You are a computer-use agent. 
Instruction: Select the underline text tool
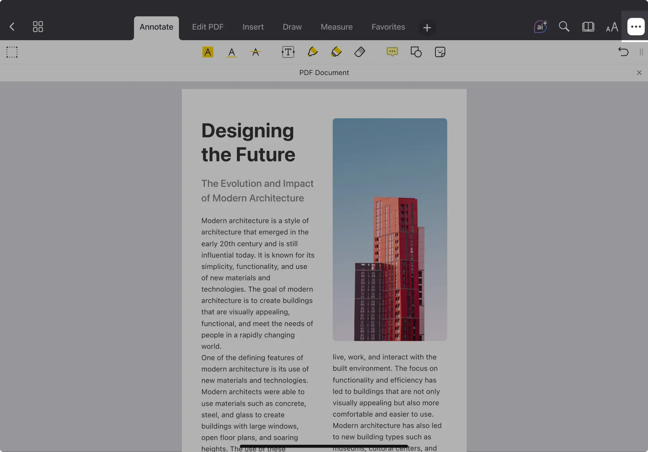coord(232,52)
